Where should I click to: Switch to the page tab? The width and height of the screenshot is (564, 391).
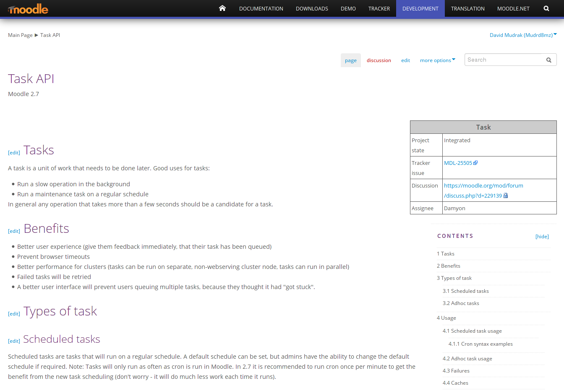pyautogui.click(x=351, y=60)
